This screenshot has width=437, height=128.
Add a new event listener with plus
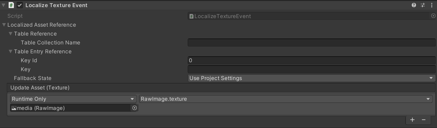(412, 120)
